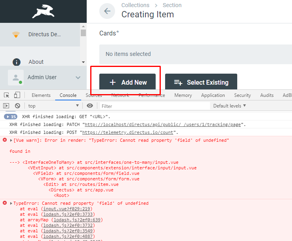Click the About info icon
The height and width of the screenshot is (241, 292).
tap(17, 62)
